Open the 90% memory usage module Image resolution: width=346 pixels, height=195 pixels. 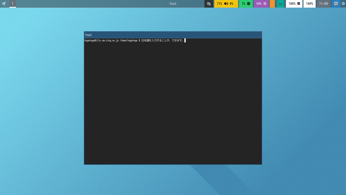pyautogui.click(x=261, y=4)
